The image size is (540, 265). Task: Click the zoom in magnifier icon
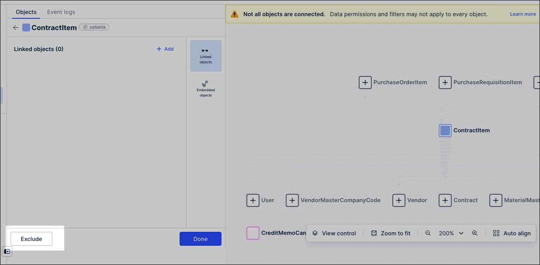(474, 233)
